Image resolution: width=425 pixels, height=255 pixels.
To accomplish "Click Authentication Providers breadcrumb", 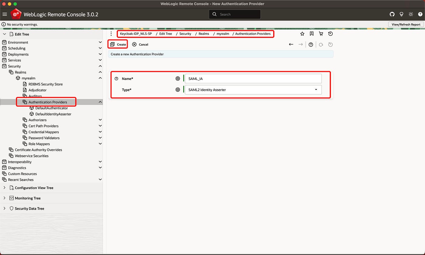I will pos(253,34).
